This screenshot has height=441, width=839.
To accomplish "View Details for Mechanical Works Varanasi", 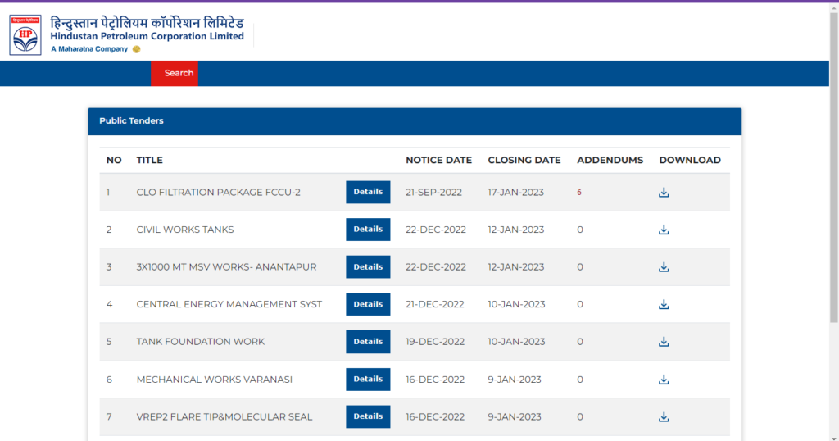I will pos(368,380).
